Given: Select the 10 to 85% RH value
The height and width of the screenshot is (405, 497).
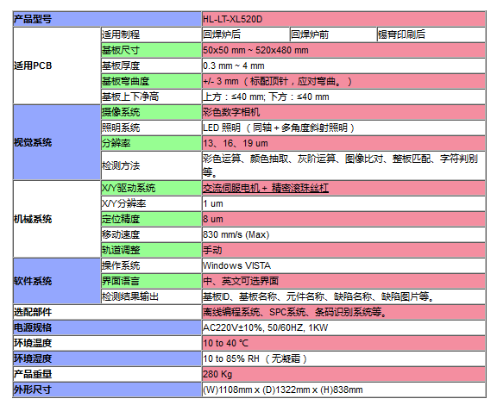Looking at the screenshot, I should pos(343,358).
